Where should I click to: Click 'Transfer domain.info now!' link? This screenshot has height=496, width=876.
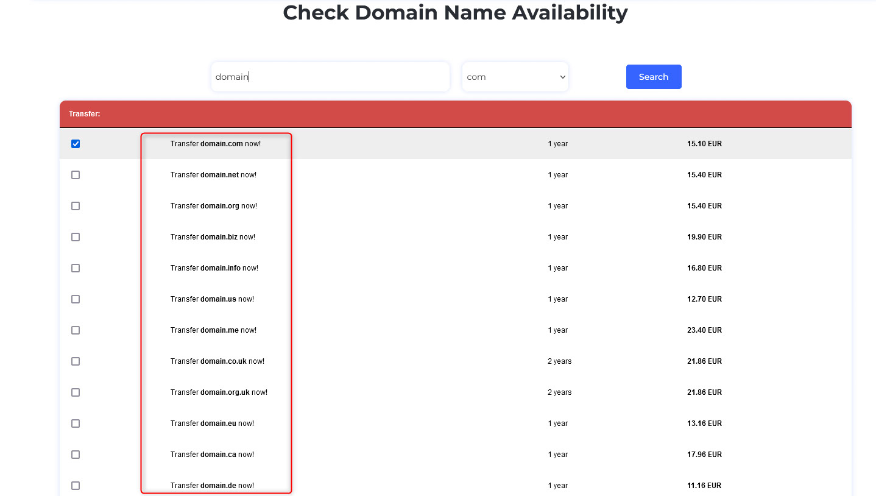coord(214,267)
